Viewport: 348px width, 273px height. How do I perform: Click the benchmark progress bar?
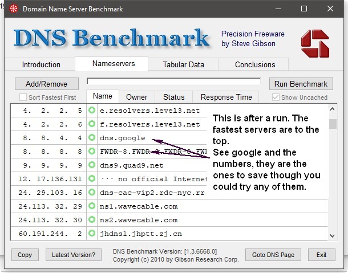[174, 81]
